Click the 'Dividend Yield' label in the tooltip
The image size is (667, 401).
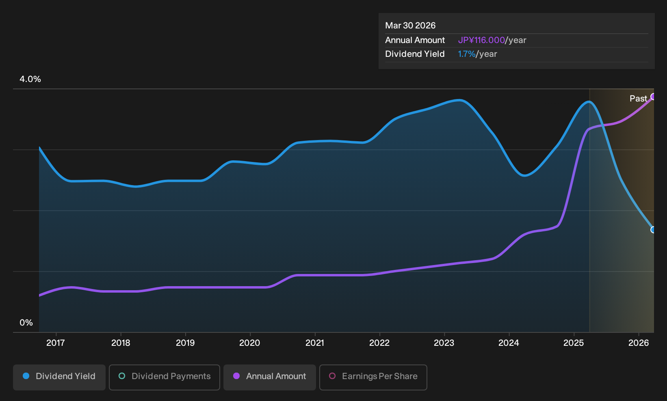pos(415,54)
